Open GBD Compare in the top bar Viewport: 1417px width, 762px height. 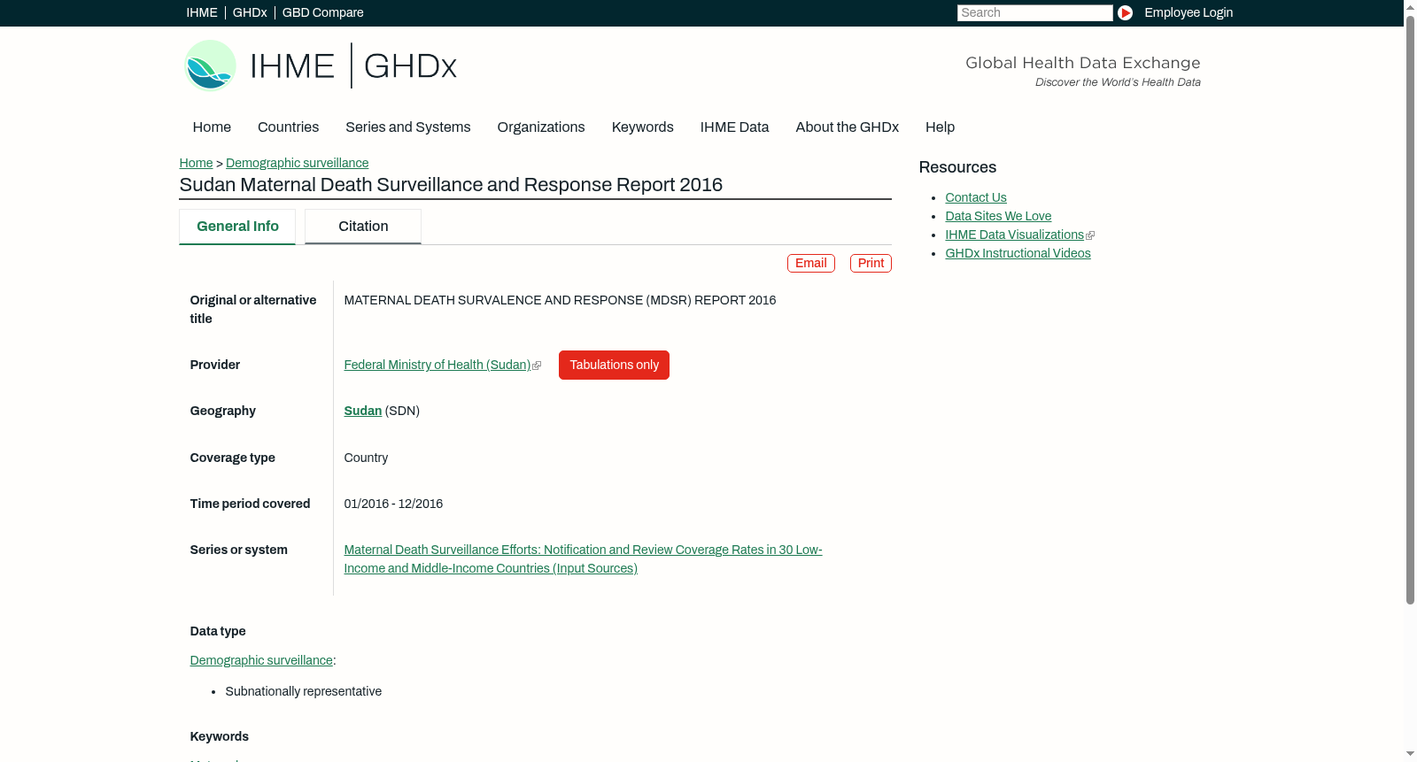click(x=322, y=12)
